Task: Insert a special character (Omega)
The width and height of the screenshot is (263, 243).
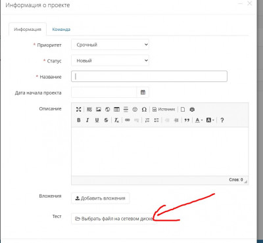Action: pyautogui.click(x=144, y=109)
